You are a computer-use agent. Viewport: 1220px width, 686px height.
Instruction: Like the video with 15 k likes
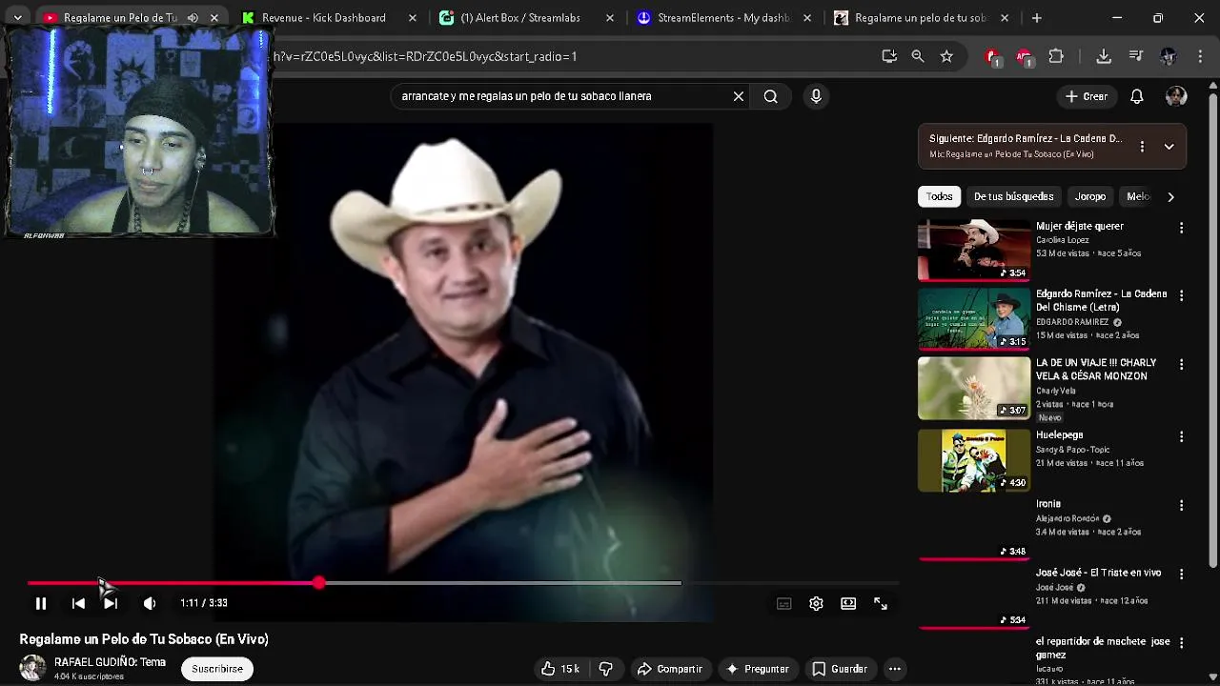tap(560, 669)
